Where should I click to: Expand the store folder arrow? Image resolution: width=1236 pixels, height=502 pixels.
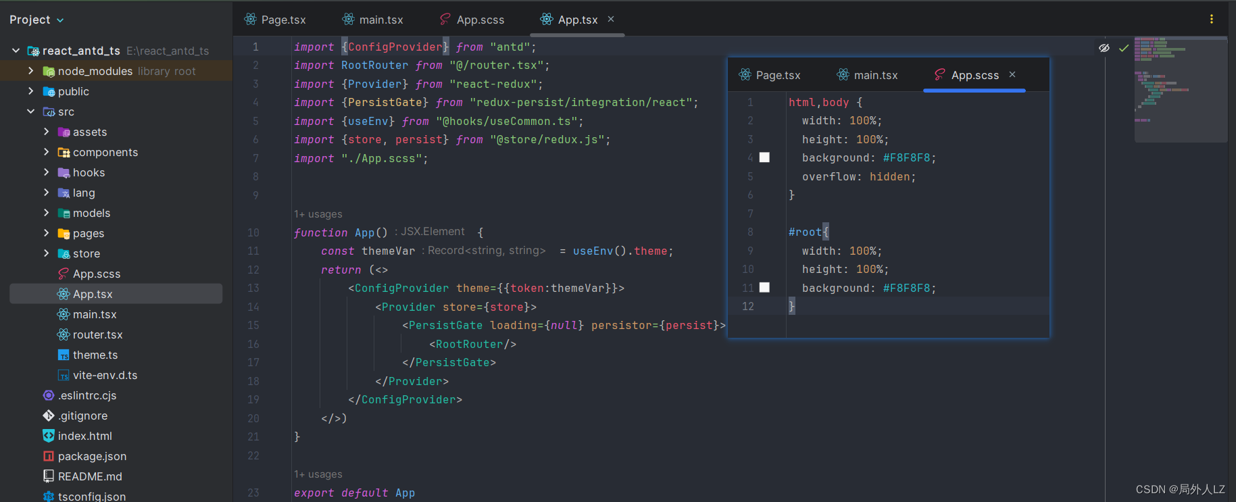click(46, 253)
